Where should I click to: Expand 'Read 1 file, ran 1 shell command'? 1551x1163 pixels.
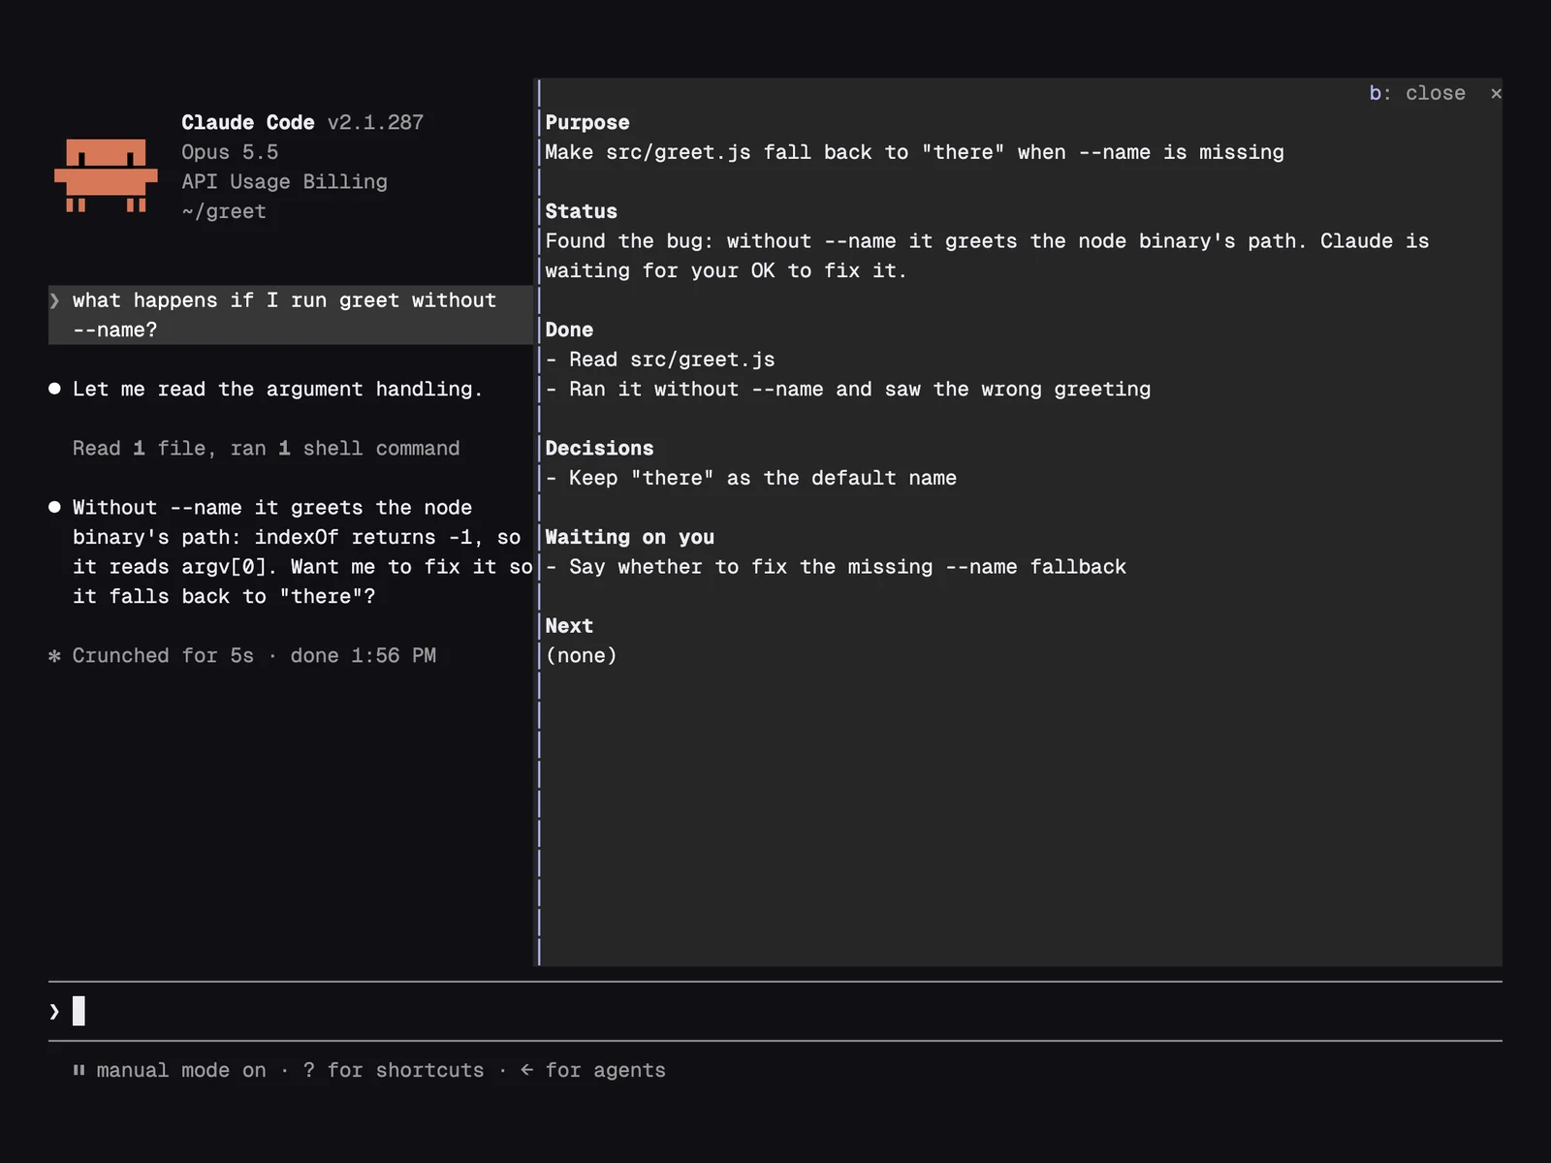(266, 448)
